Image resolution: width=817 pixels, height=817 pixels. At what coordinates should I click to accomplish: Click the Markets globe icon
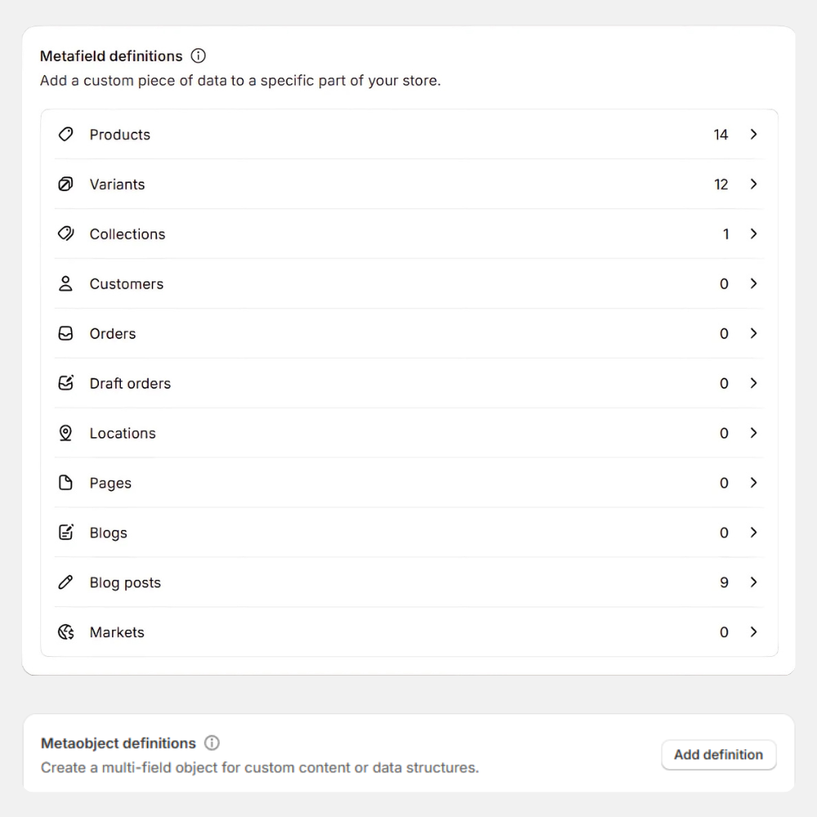tap(66, 632)
